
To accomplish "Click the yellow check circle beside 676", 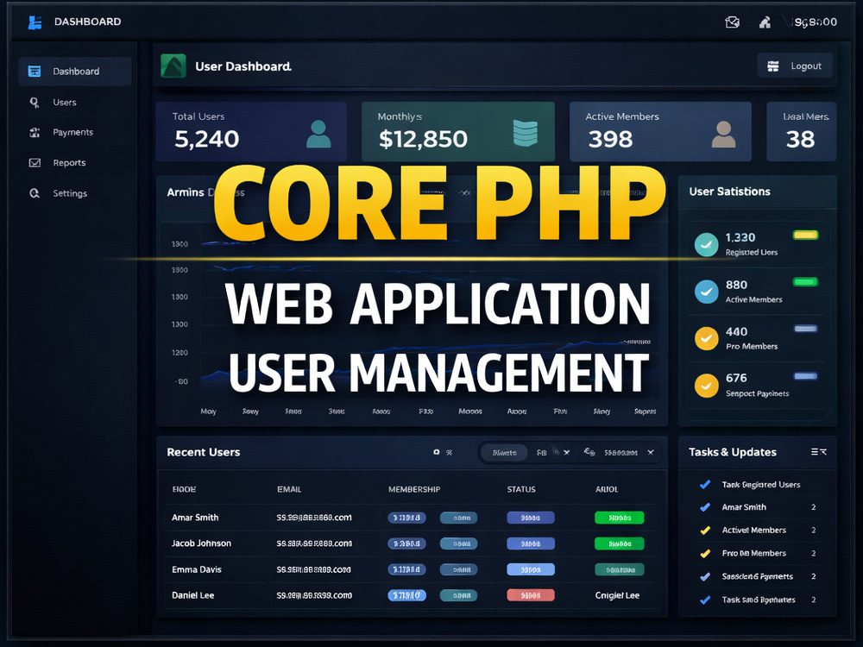I will click(x=706, y=385).
